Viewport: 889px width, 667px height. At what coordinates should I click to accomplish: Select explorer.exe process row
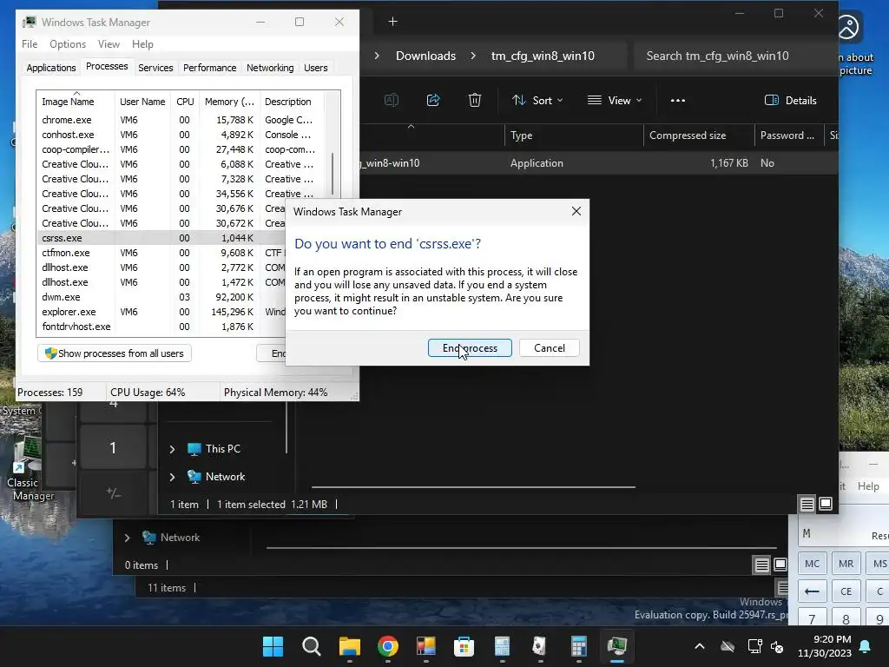pyautogui.click(x=161, y=312)
